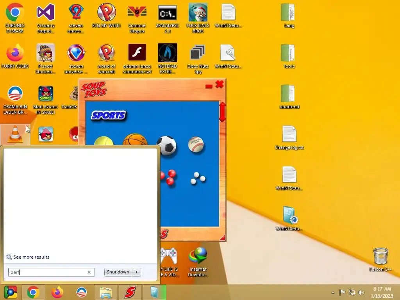Open the Tools folder on desktop
400x300 pixels.
click(289, 56)
